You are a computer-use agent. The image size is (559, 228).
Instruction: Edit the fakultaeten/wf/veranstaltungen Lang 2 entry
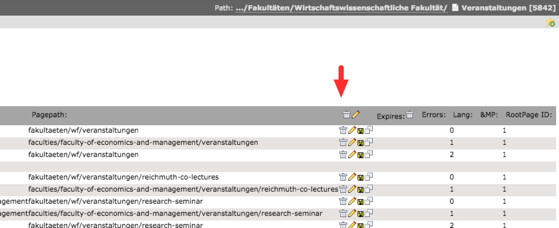click(x=352, y=154)
